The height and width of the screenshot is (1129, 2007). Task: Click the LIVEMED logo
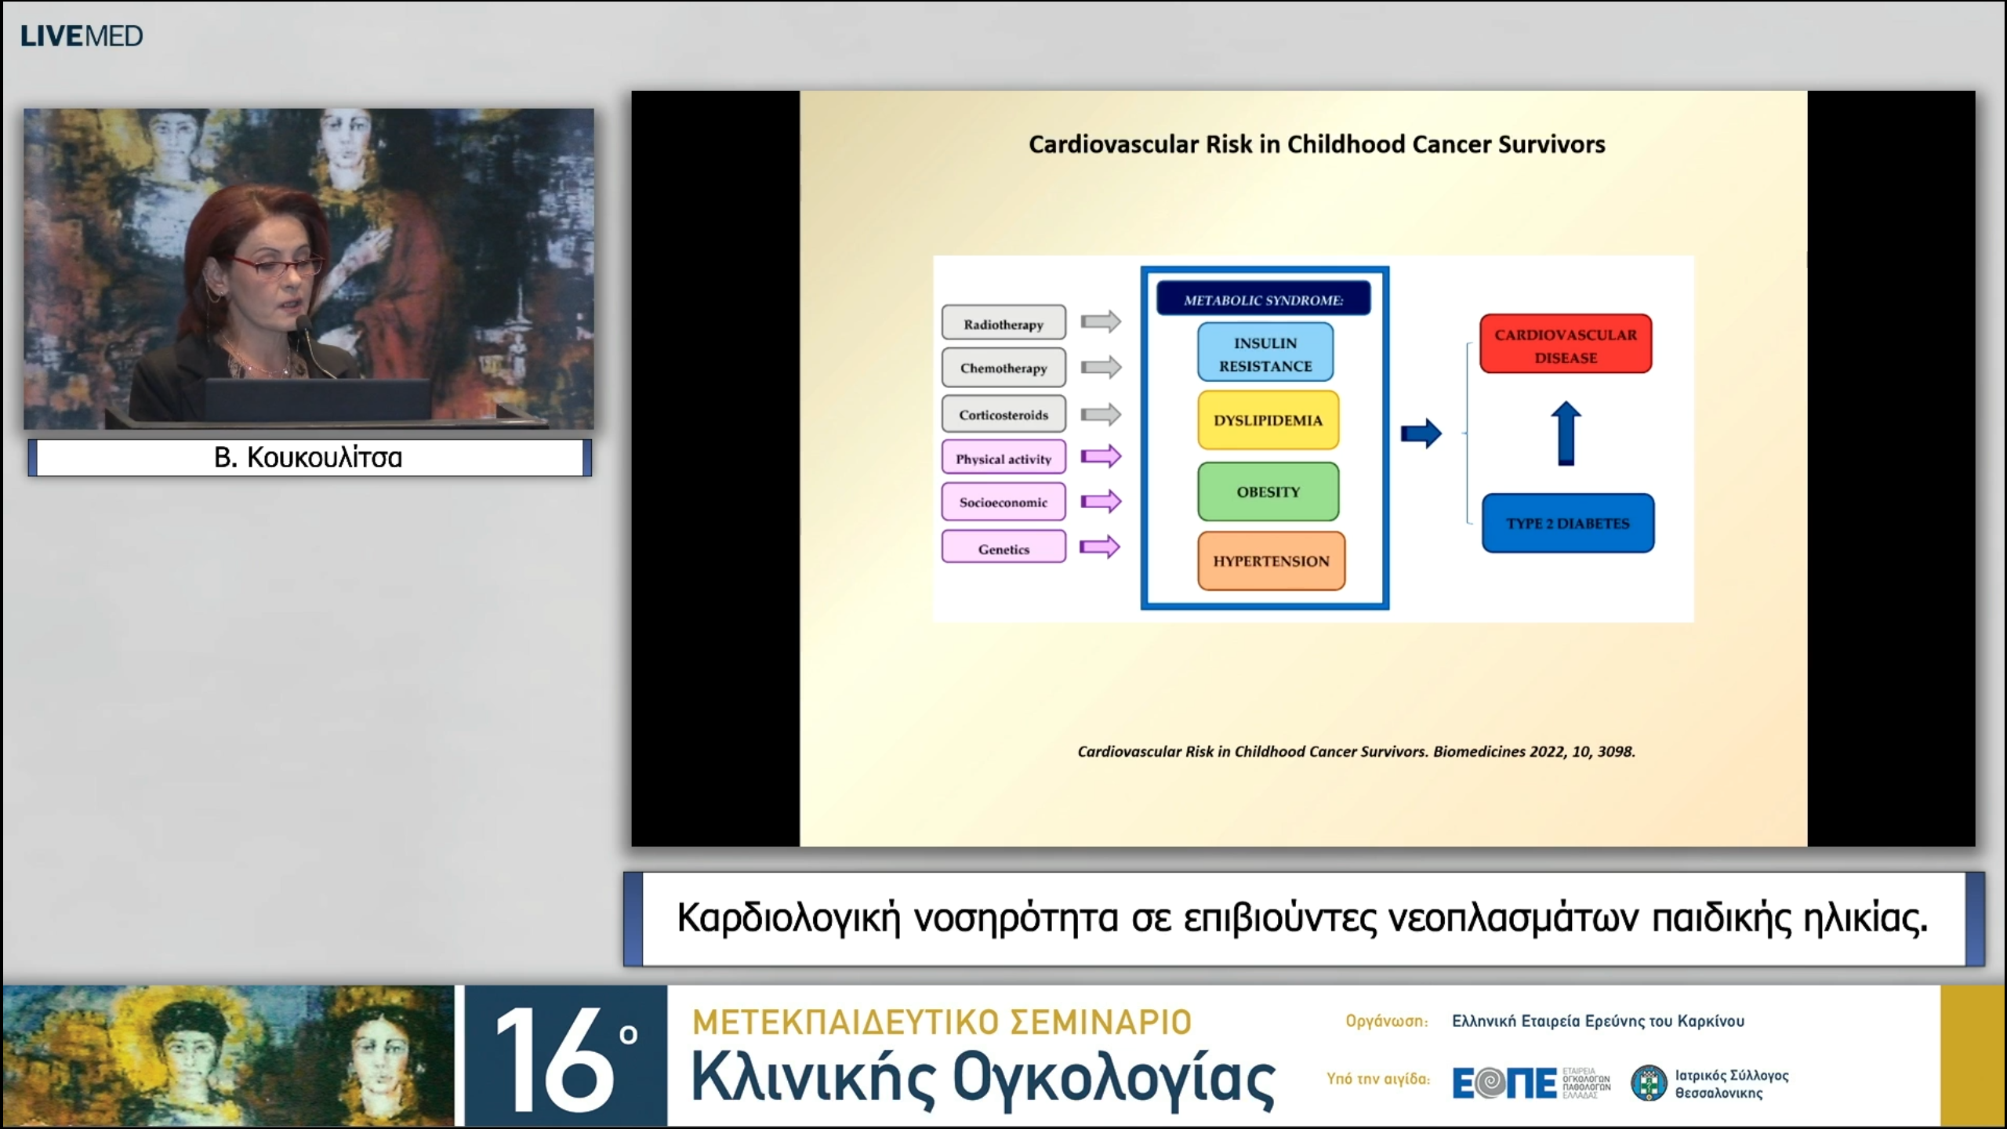pos(82,36)
